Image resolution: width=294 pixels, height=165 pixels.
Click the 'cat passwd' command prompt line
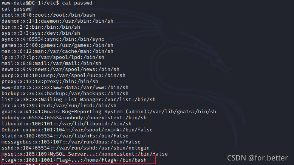(x=47, y=3)
